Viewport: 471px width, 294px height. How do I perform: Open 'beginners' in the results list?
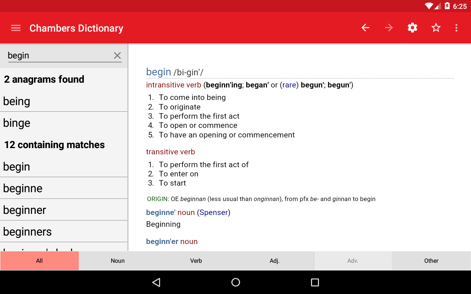coord(64,232)
